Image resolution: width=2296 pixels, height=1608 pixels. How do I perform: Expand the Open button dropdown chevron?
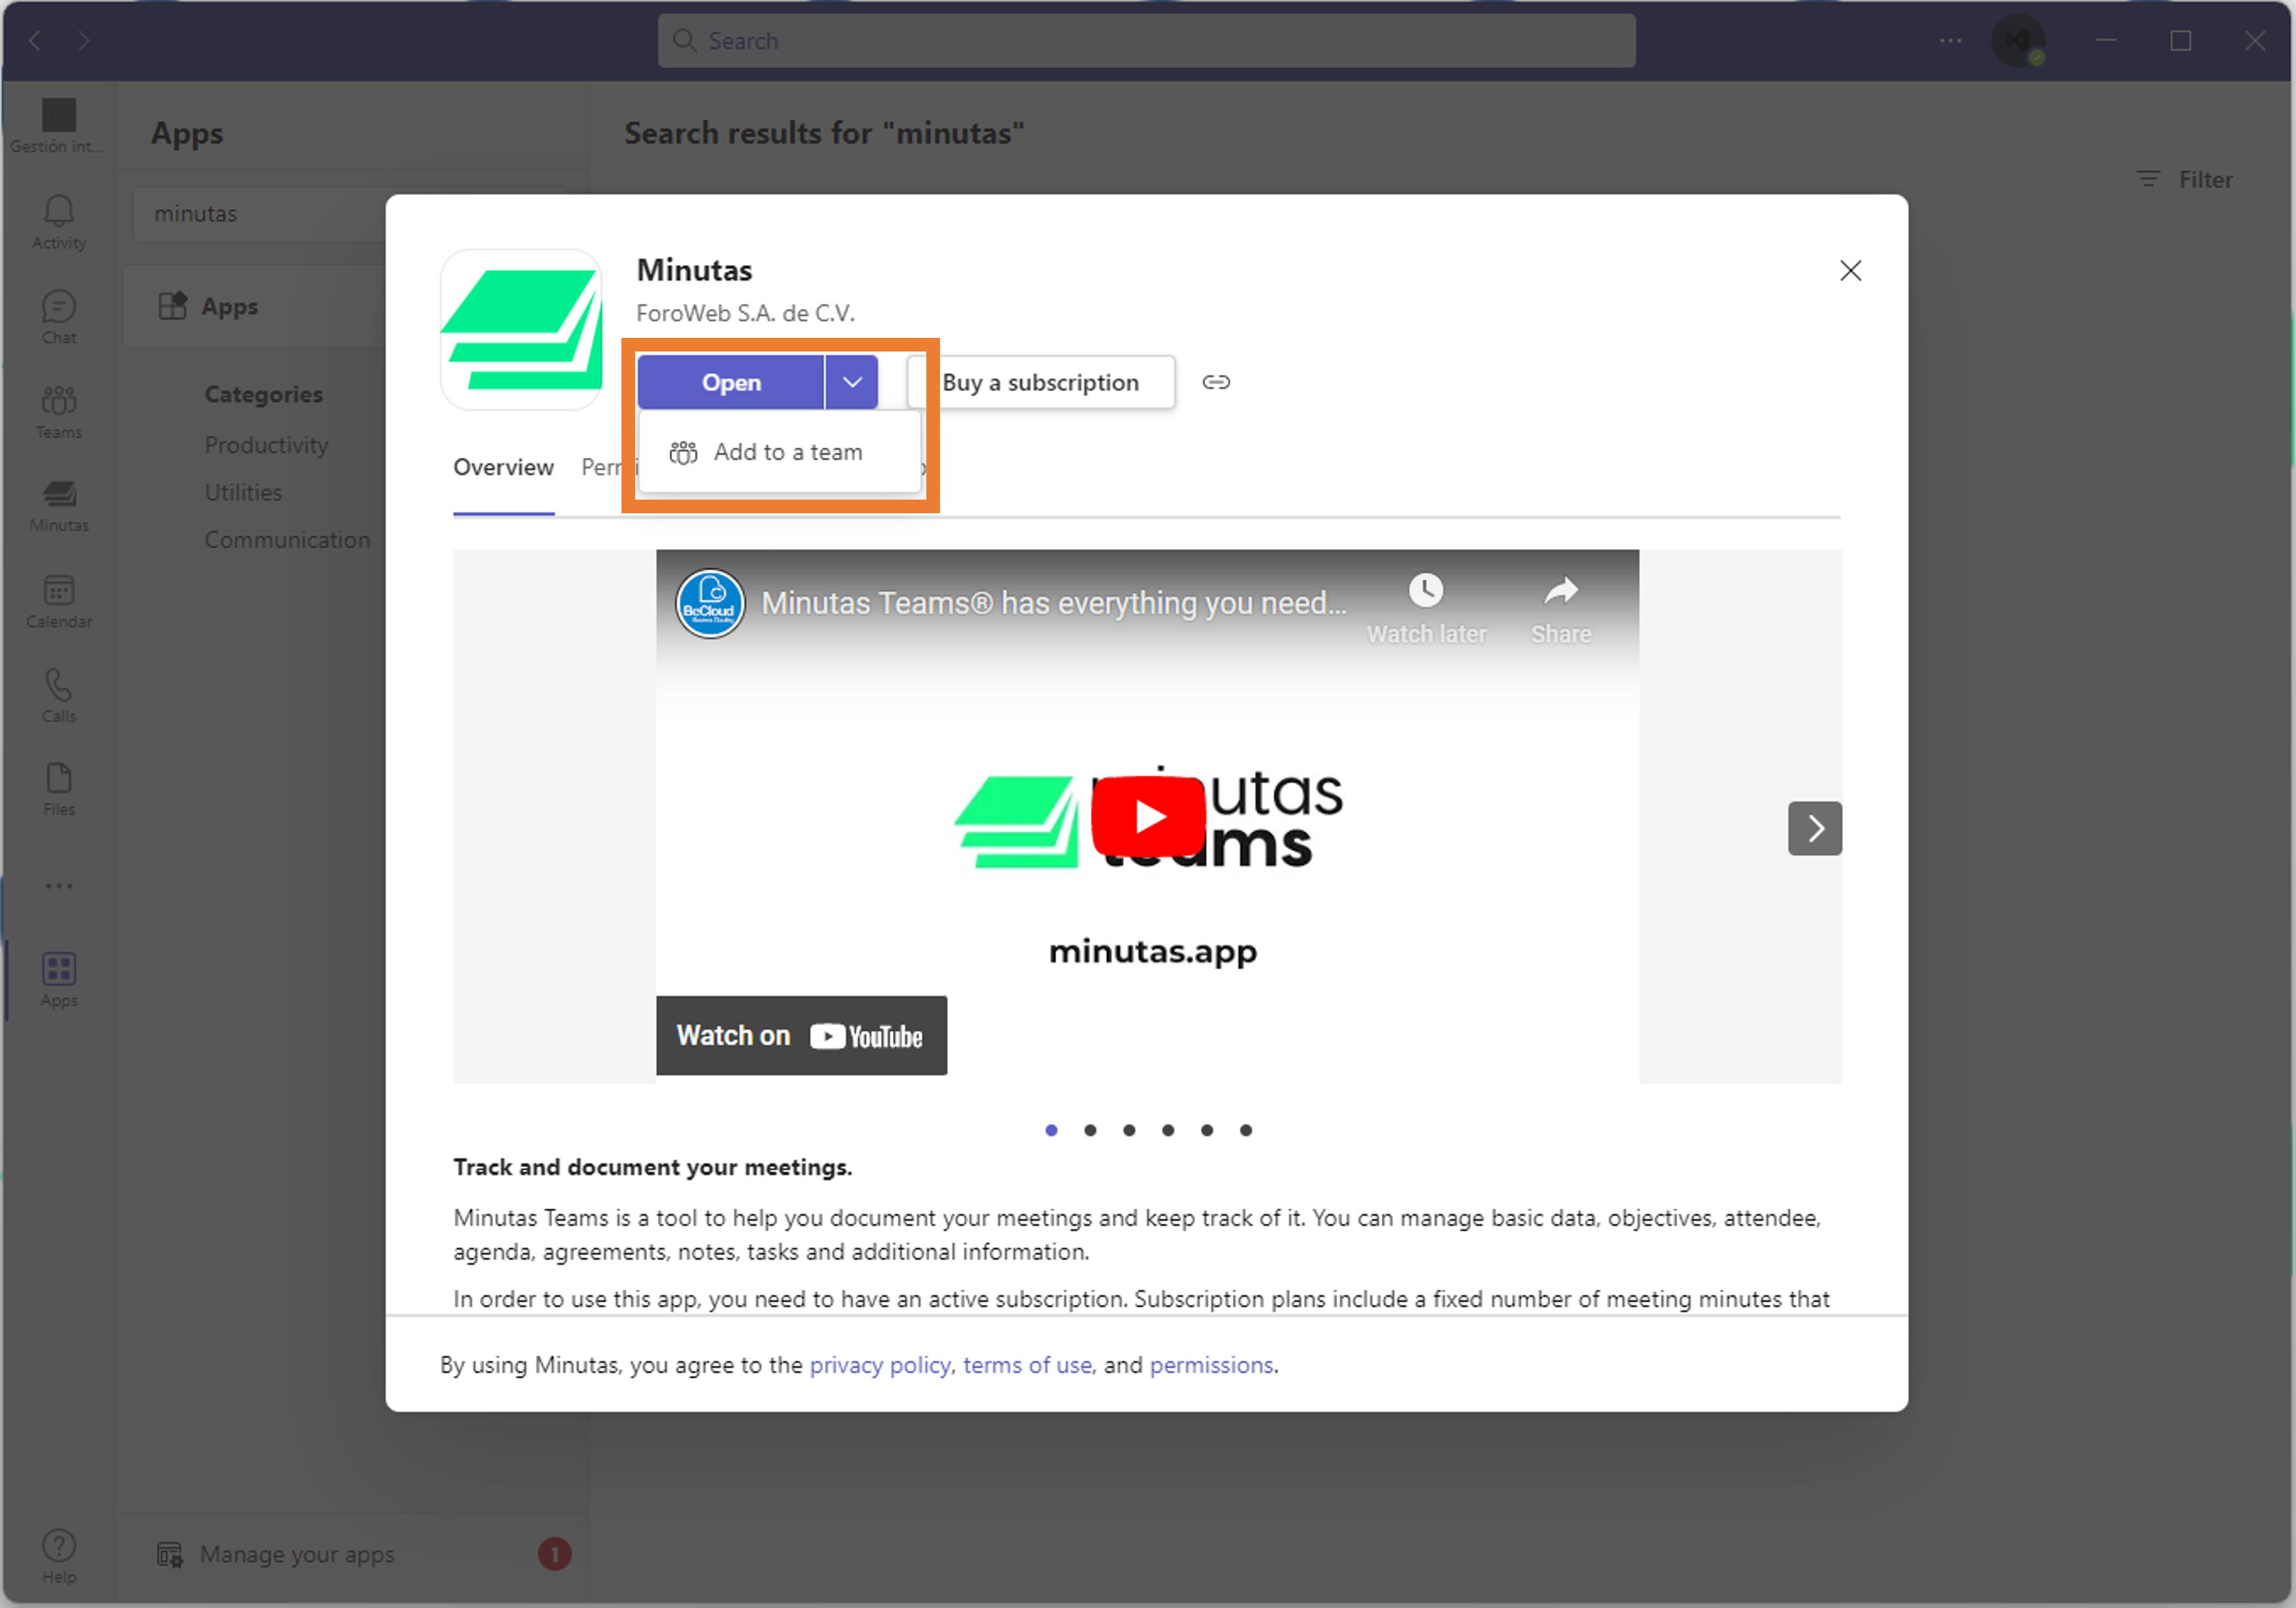[x=852, y=382]
